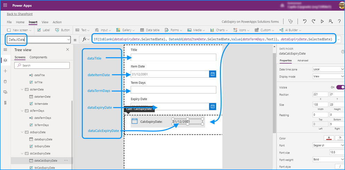Collapse the dcExpiryDate tree node

click(22, 132)
